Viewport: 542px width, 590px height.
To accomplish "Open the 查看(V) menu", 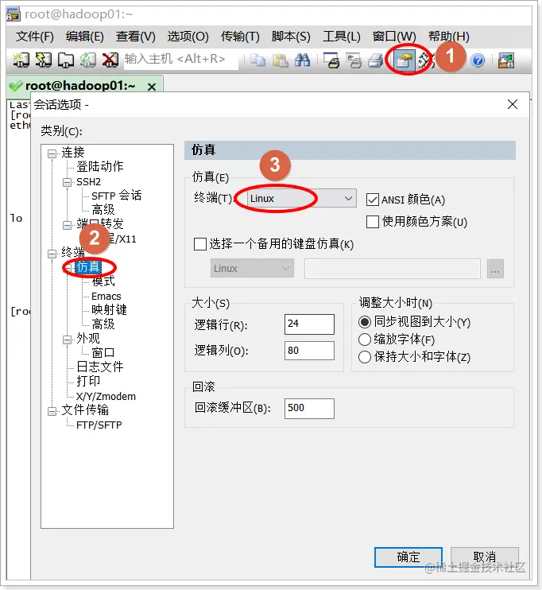I will [135, 37].
